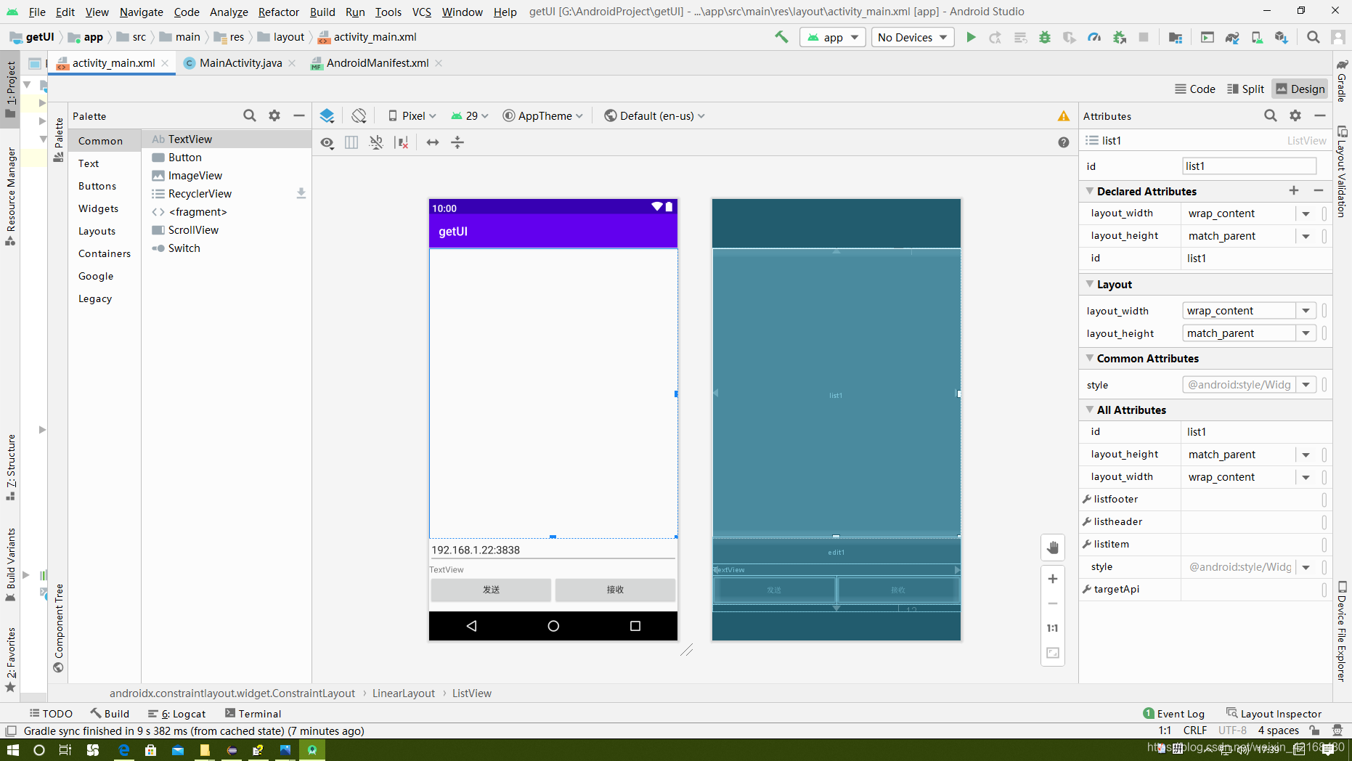This screenshot has height=761, width=1352.
Task: Open the Profile app gauge icon
Action: 1094,37
